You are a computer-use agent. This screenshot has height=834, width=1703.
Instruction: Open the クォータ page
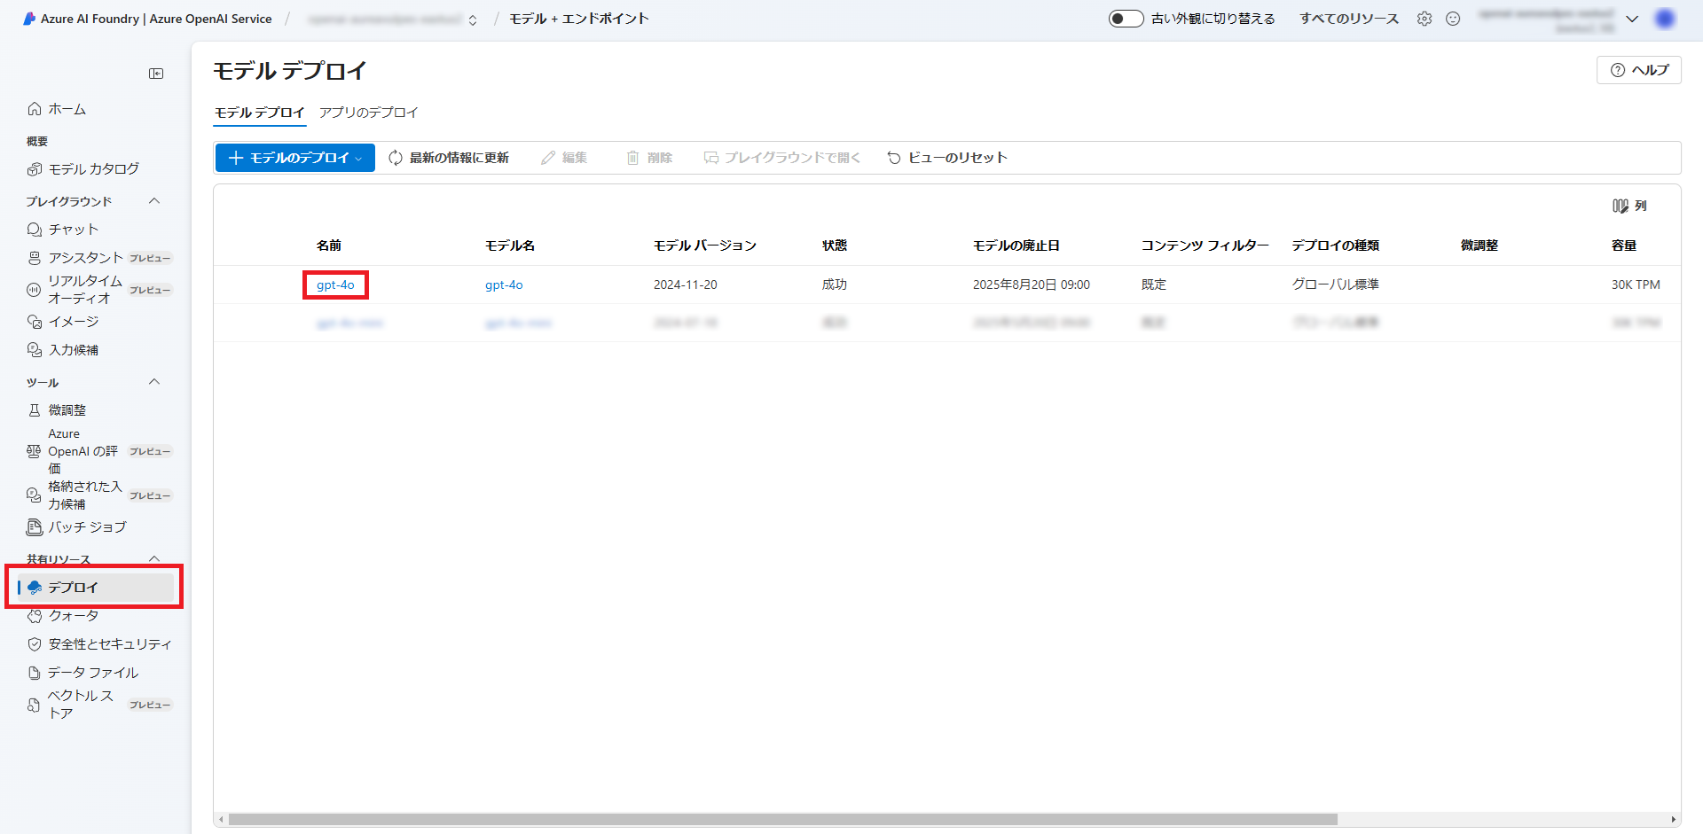pyautogui.click(x=71, y=615)
